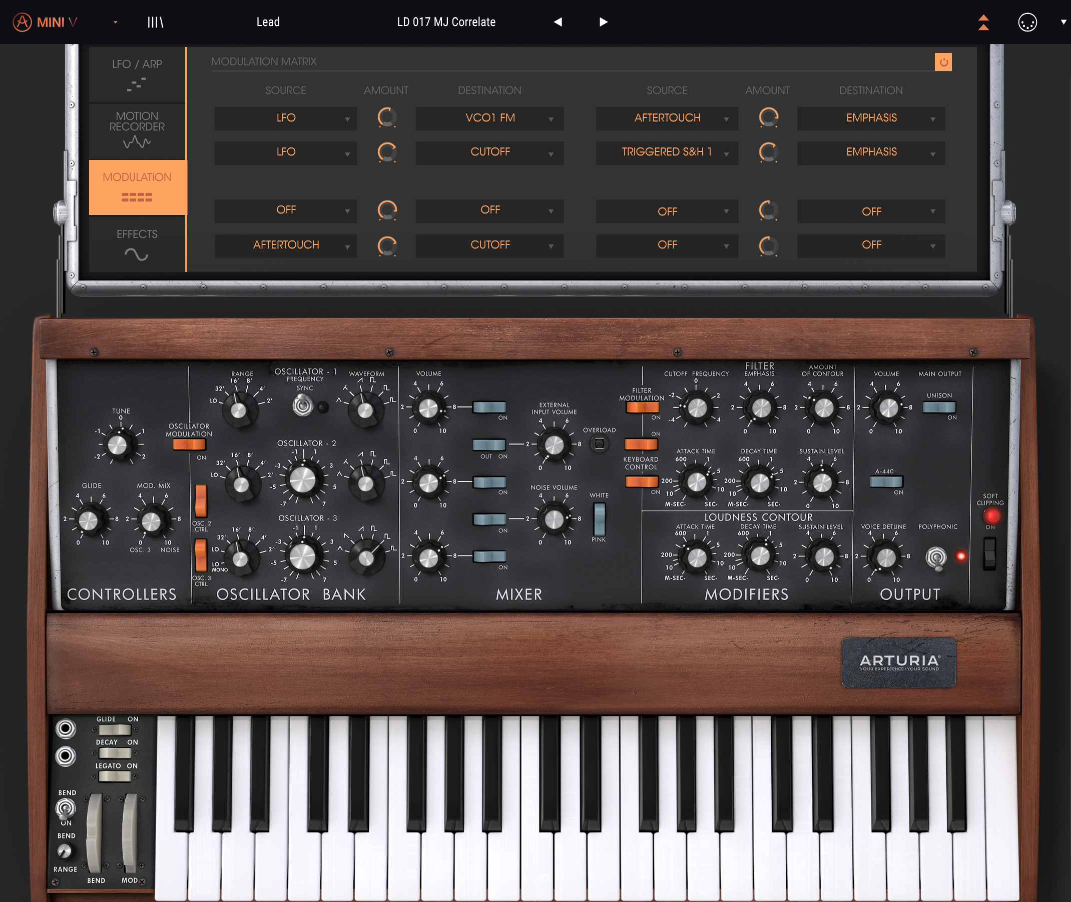1071x902 pixels.
Task: Go to the previous preset
Action: (558, 22)
